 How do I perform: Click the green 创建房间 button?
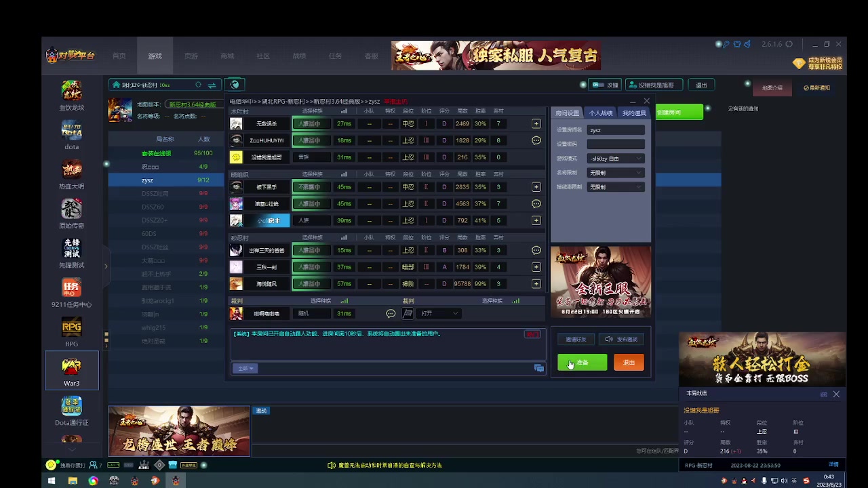click(x=678, y=113)
